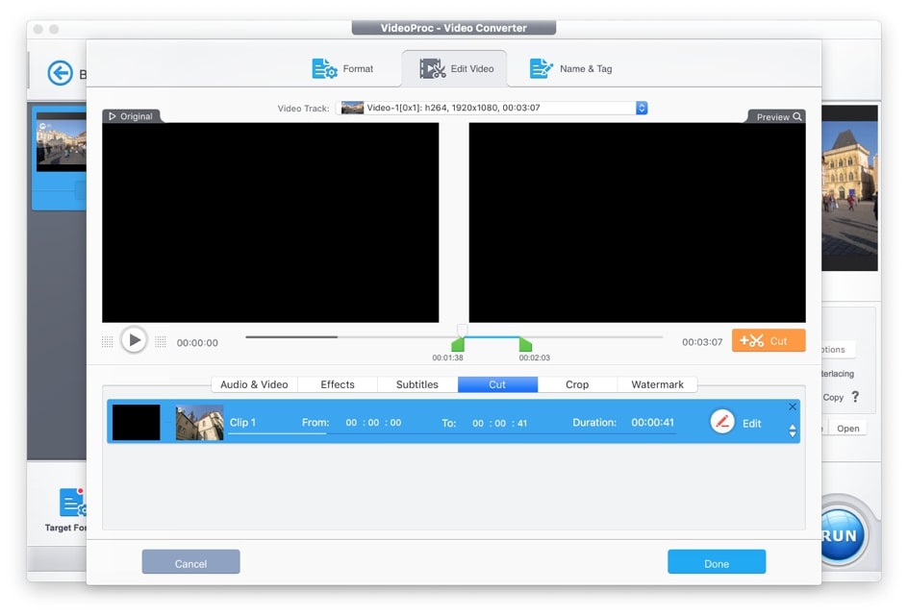Switch to the Effects tab

pos(337,384)
